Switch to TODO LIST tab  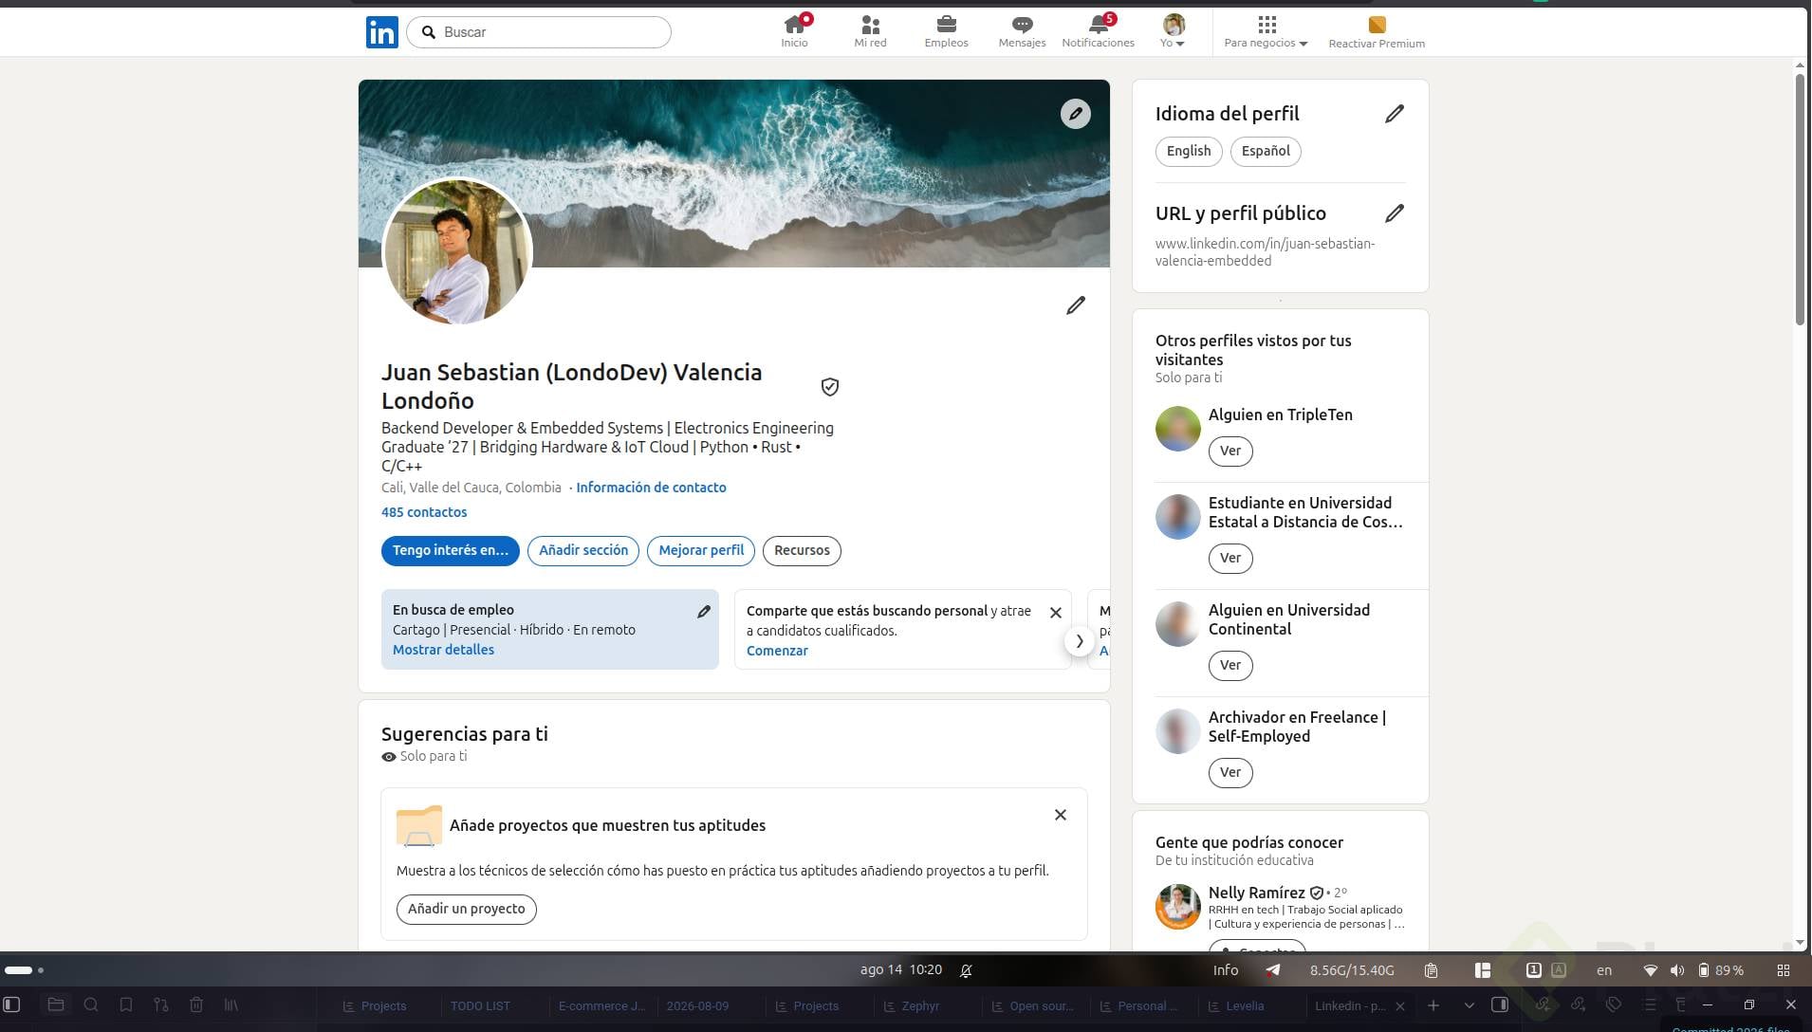[480, 1005]
